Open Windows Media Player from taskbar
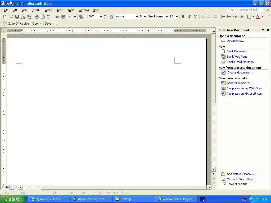Image resolution: width=271 pixels, height=203 pixels. 176,199
